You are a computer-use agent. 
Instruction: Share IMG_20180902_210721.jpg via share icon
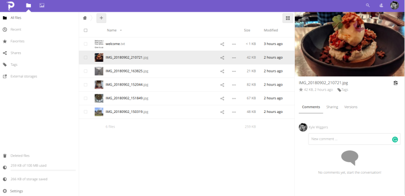coord(222,58)
